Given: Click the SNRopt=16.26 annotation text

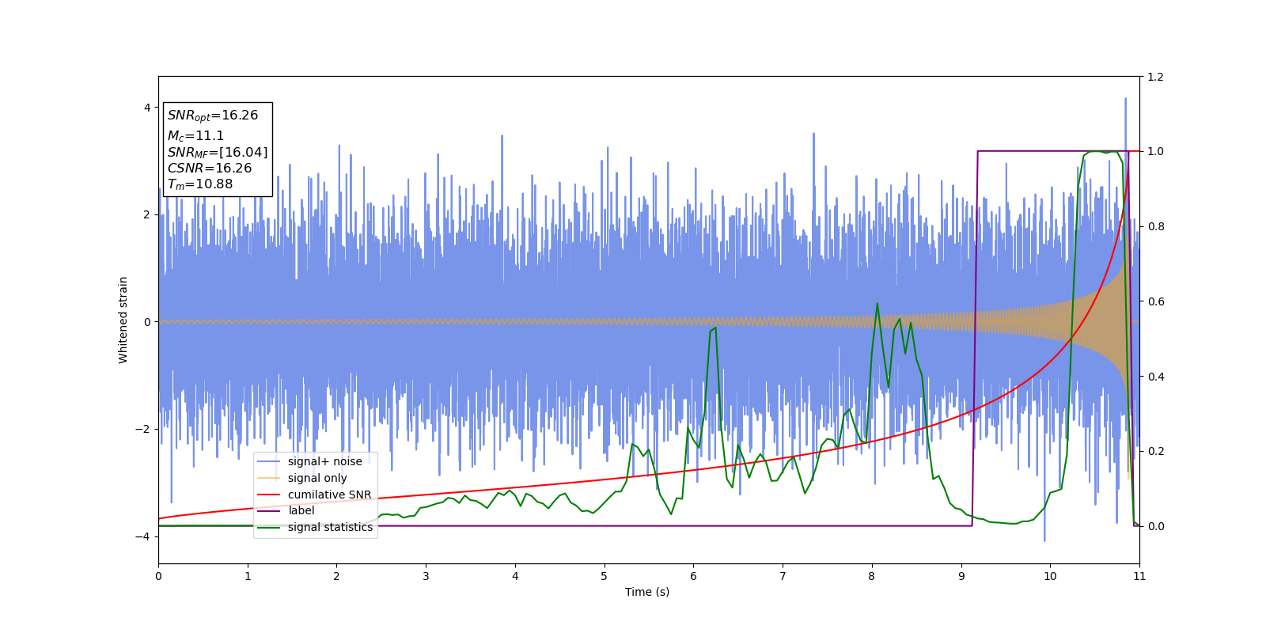Looking at the screenshot, I should coord(213,116).
